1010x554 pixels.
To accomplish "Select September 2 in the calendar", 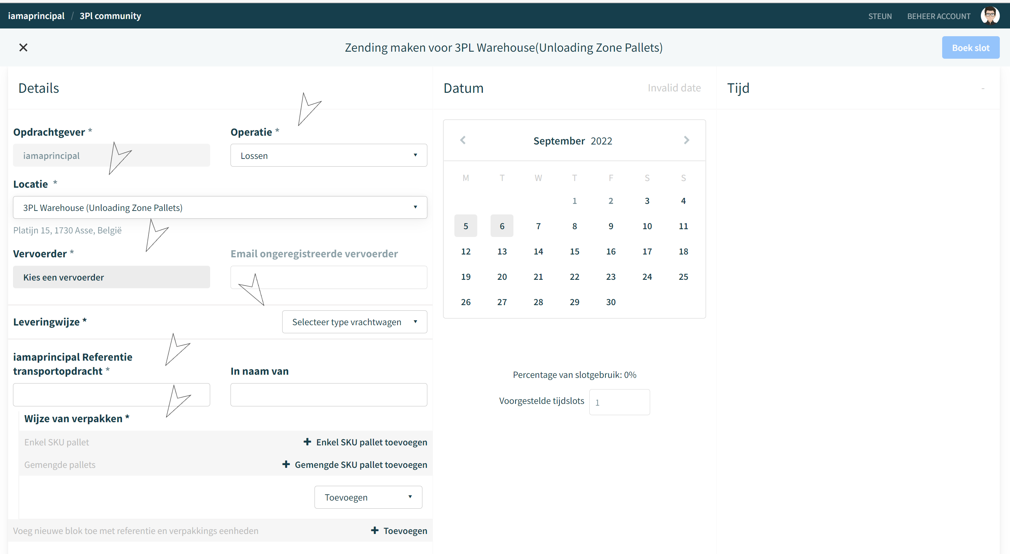I will click(610, 201).
